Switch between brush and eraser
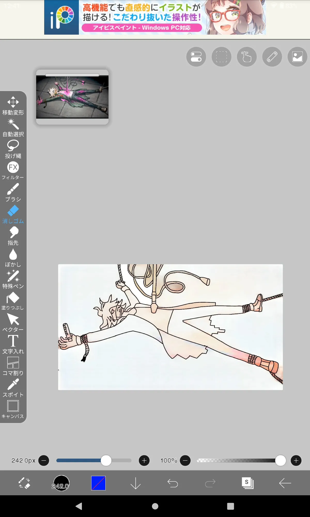Viewport: 310px width, 517px height. coord(24,483)
